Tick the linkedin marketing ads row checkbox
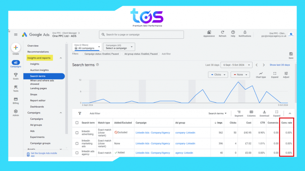The height and width of the screenshot is (171, 305). (77, 143)
